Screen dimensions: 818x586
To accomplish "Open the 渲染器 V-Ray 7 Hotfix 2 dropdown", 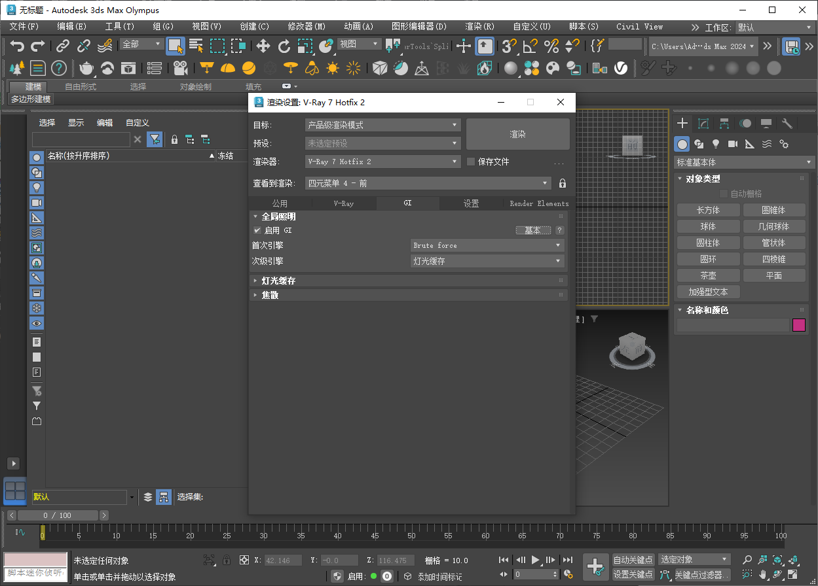I will [383, 162].
